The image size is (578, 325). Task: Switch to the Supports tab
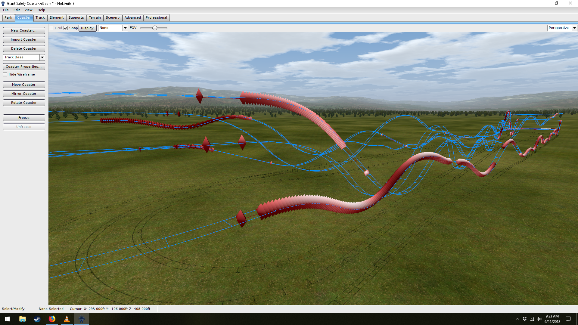pos(76,17)
